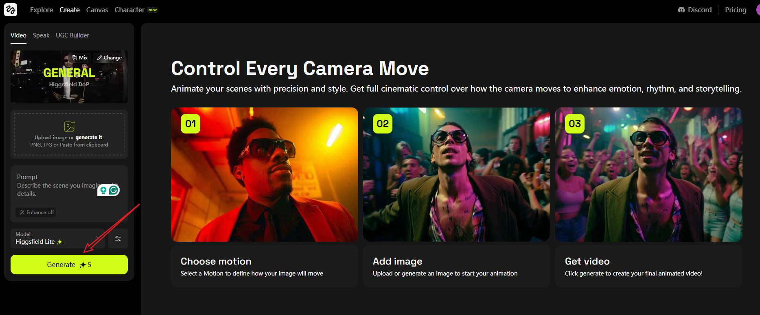Switch to the Speak tab
The width and height of the screenshot is (760, 315).
point(41,35)
